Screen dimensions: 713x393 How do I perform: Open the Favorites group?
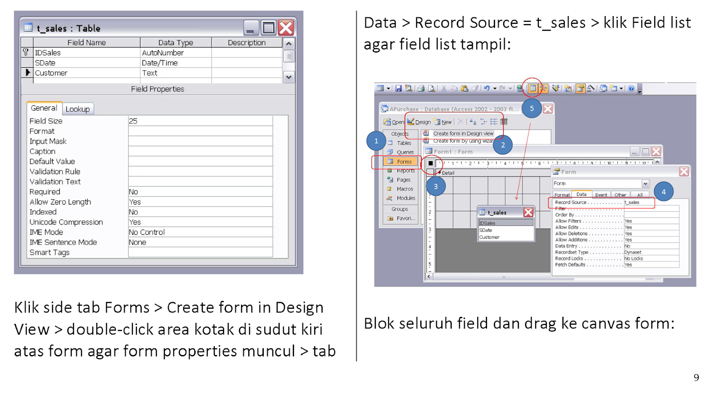402,218
